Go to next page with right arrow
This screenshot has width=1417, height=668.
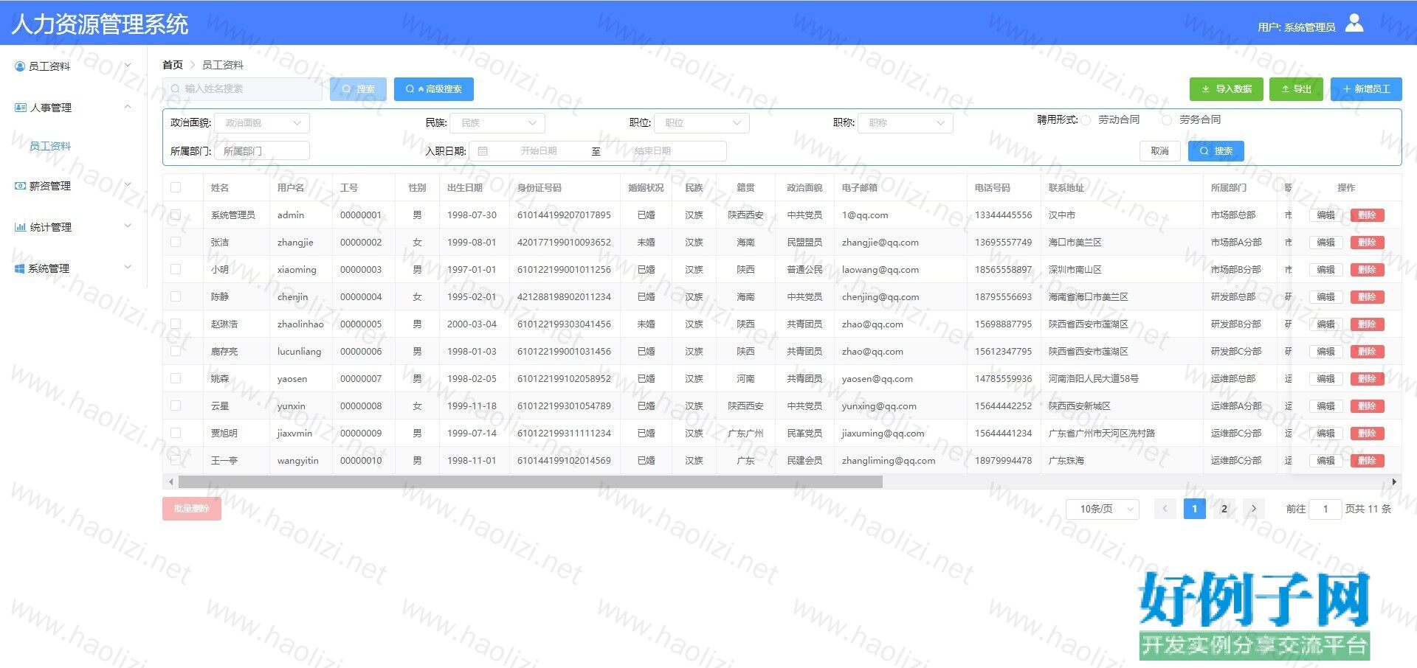pyautogui.click(x=1253, y=509)
